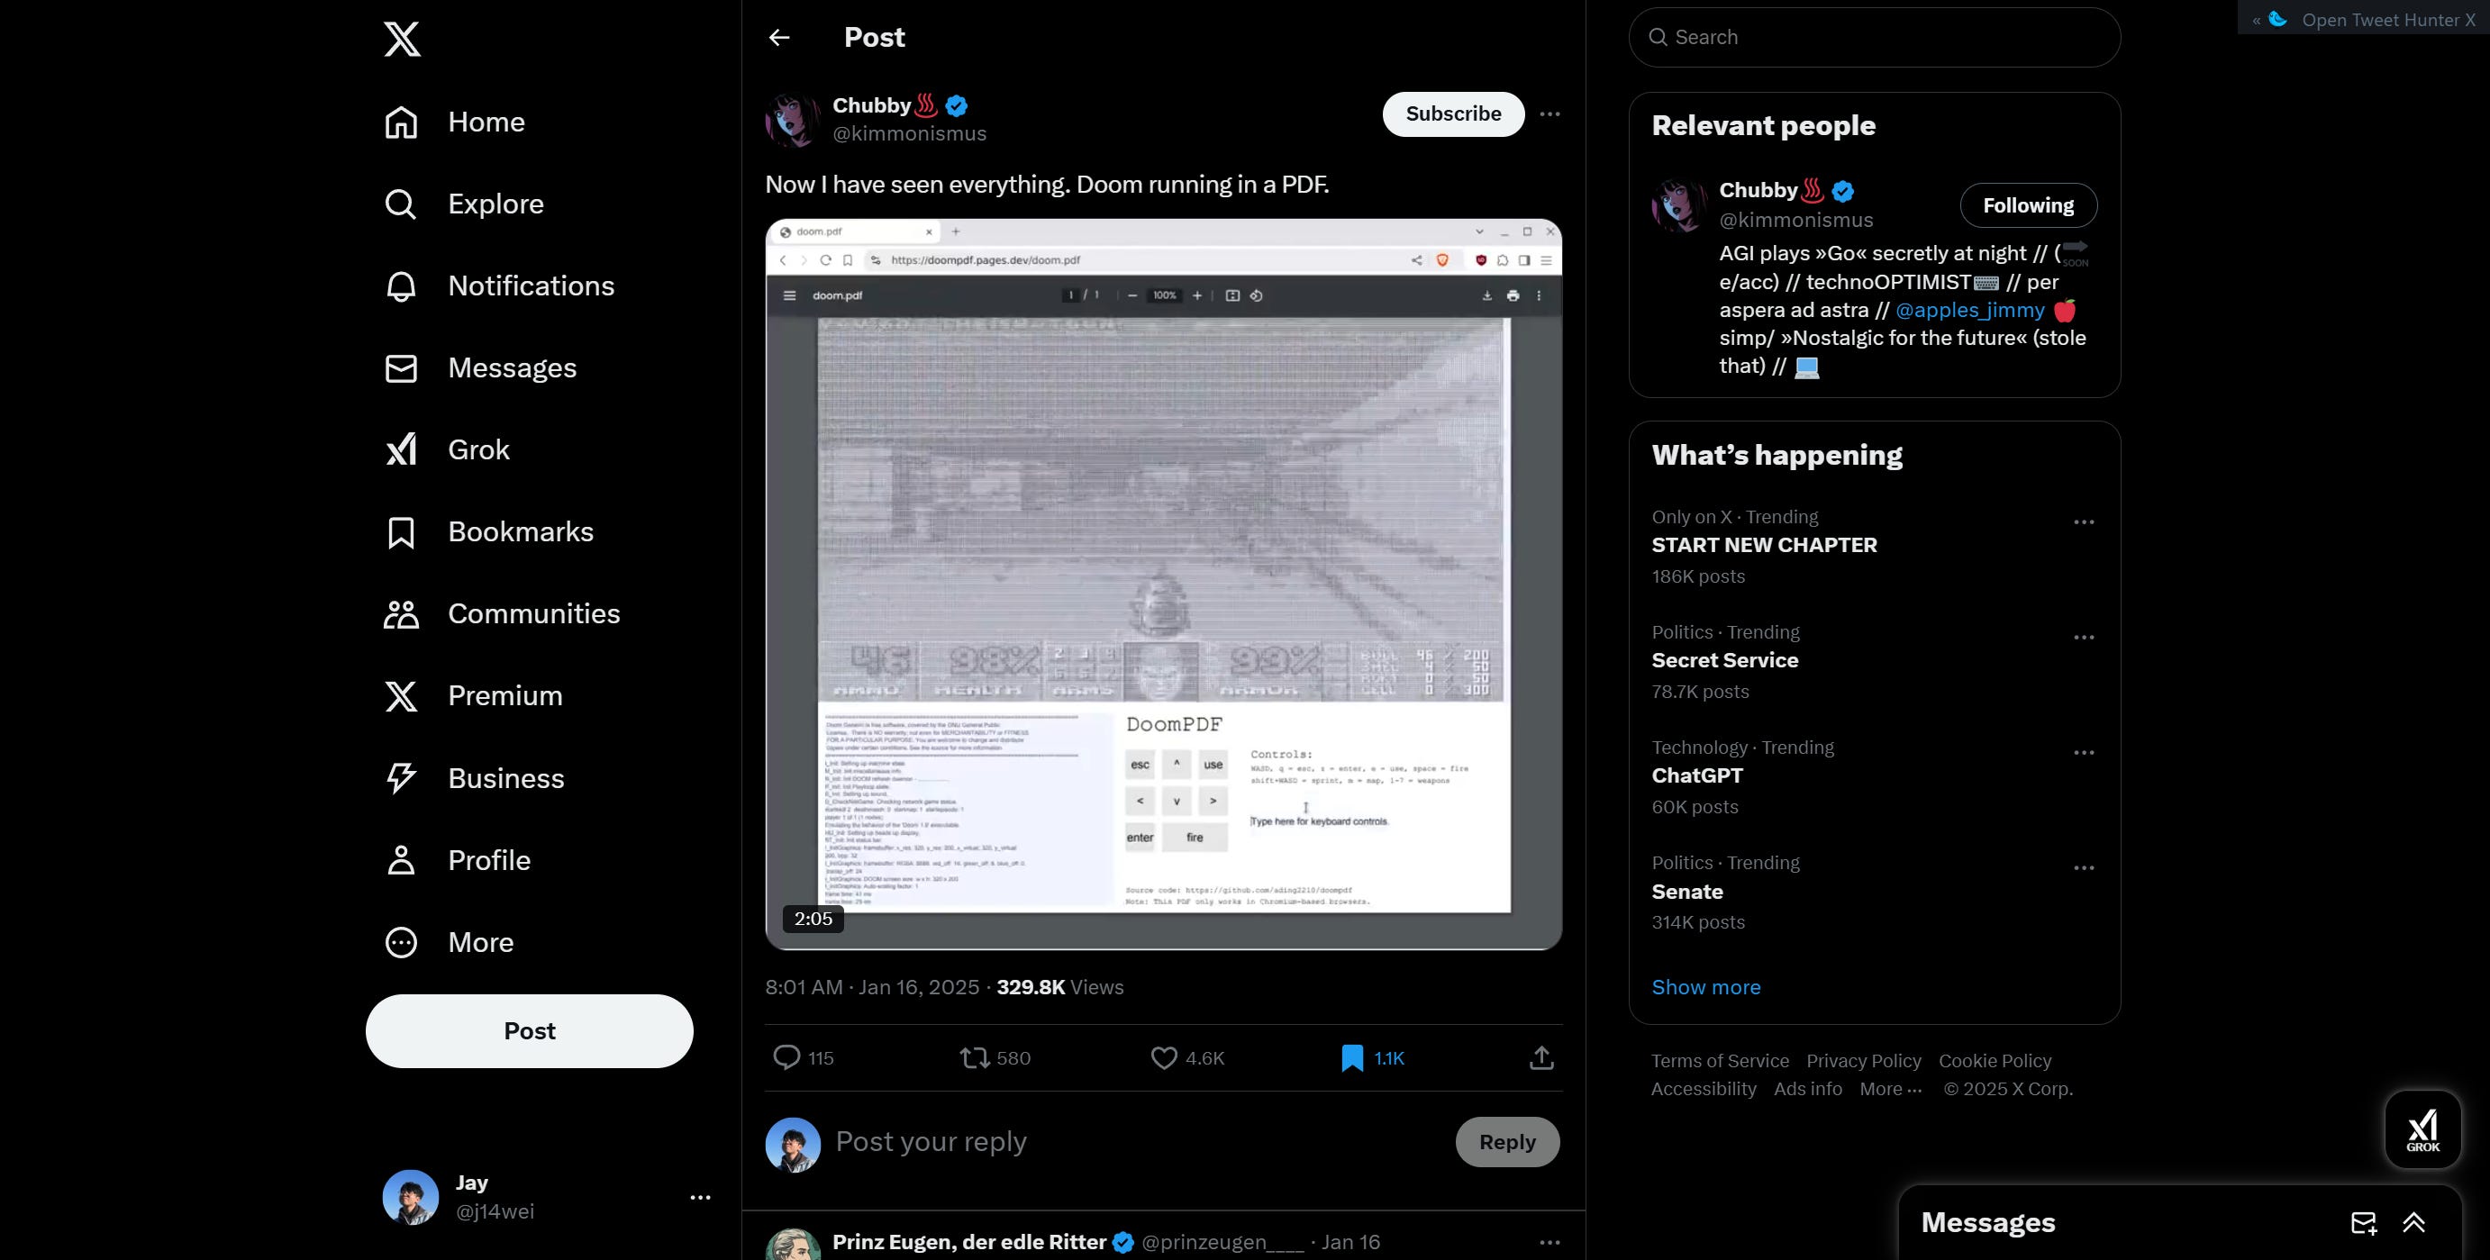2490x1260 pixels.
Task: Open Grok from the sidebar
Action: tap(447, 450)
